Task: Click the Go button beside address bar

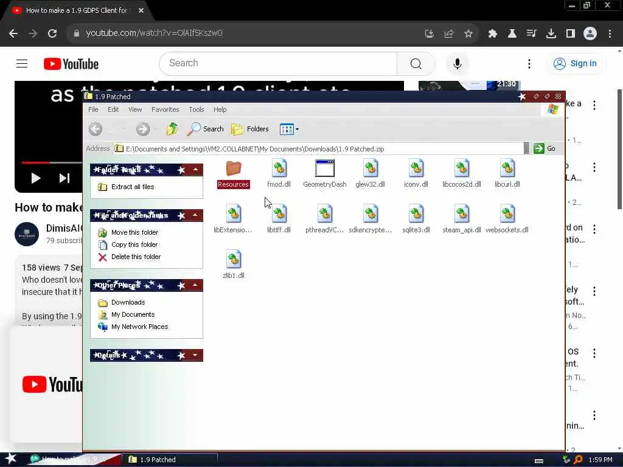Action: click(545, 148)
